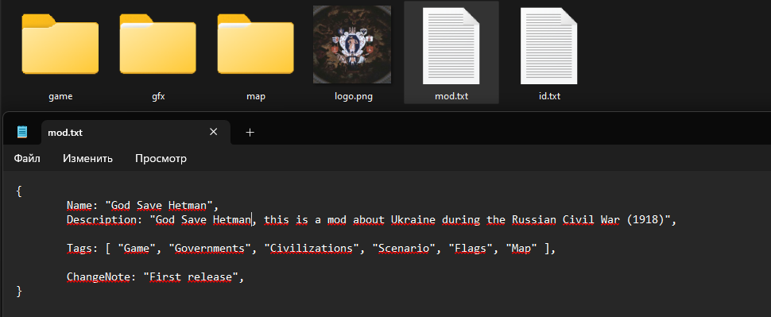Open the Файл menu

point(27,158)
